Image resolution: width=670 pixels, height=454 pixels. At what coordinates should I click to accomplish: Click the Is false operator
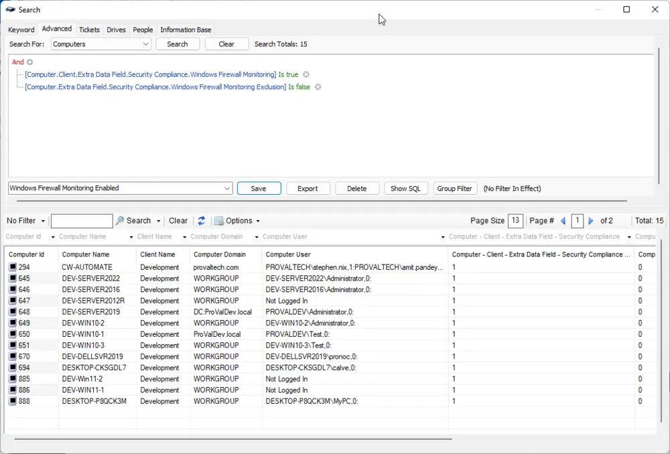point(299,87)
